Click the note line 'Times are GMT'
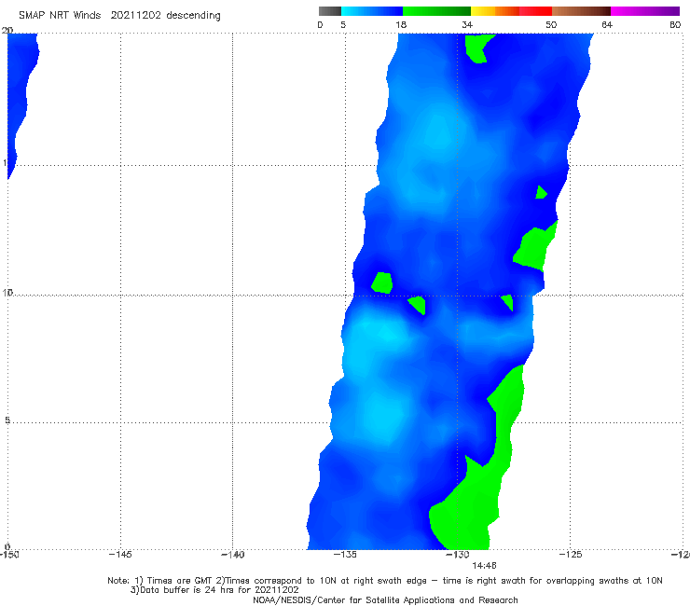This screenshot has width=690, height=606. (181, 581)
